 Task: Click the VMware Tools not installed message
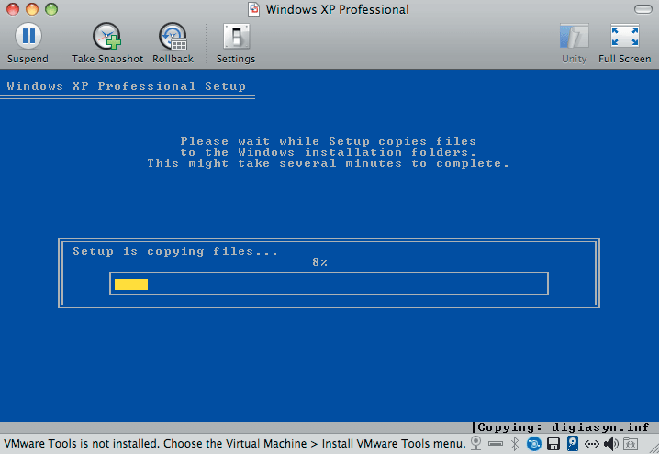point(235,444)
